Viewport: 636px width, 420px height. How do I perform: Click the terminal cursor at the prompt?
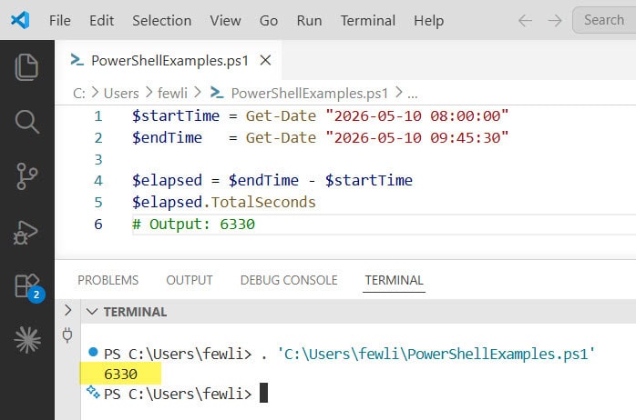(x=263, y=393)
